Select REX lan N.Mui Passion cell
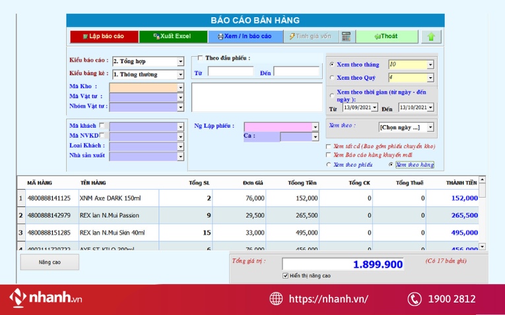 point(119,215)
